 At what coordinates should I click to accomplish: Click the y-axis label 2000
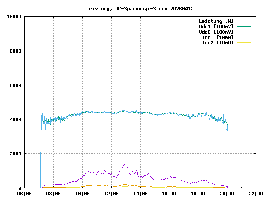(15, 154)
